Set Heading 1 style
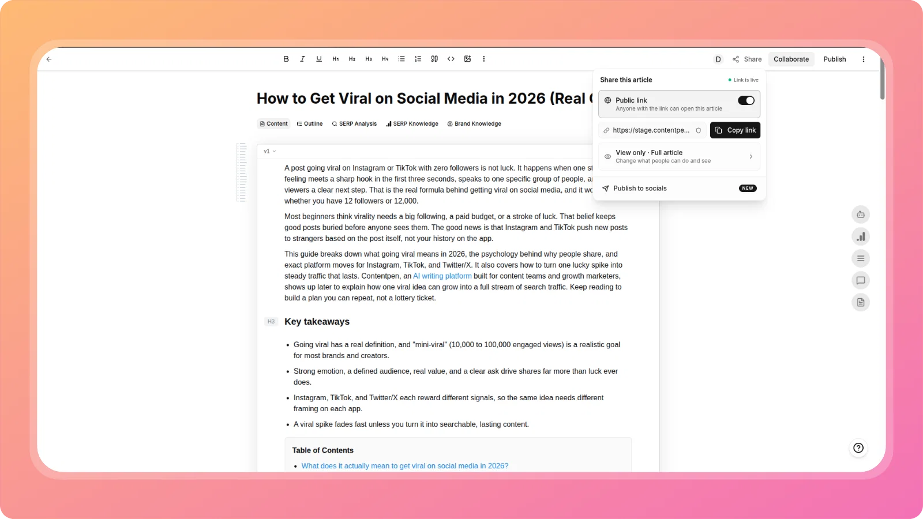 (x=336, y=59)
